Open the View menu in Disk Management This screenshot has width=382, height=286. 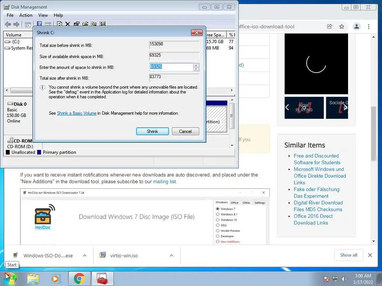tap(43, 15)
